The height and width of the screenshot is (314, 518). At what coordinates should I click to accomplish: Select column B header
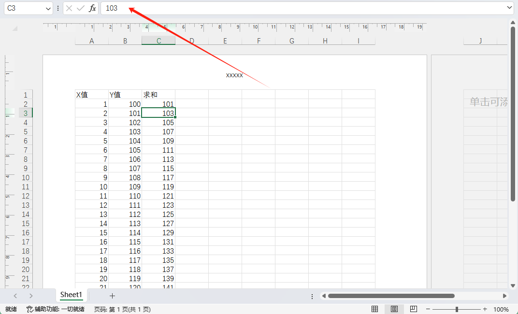point(125,41)
